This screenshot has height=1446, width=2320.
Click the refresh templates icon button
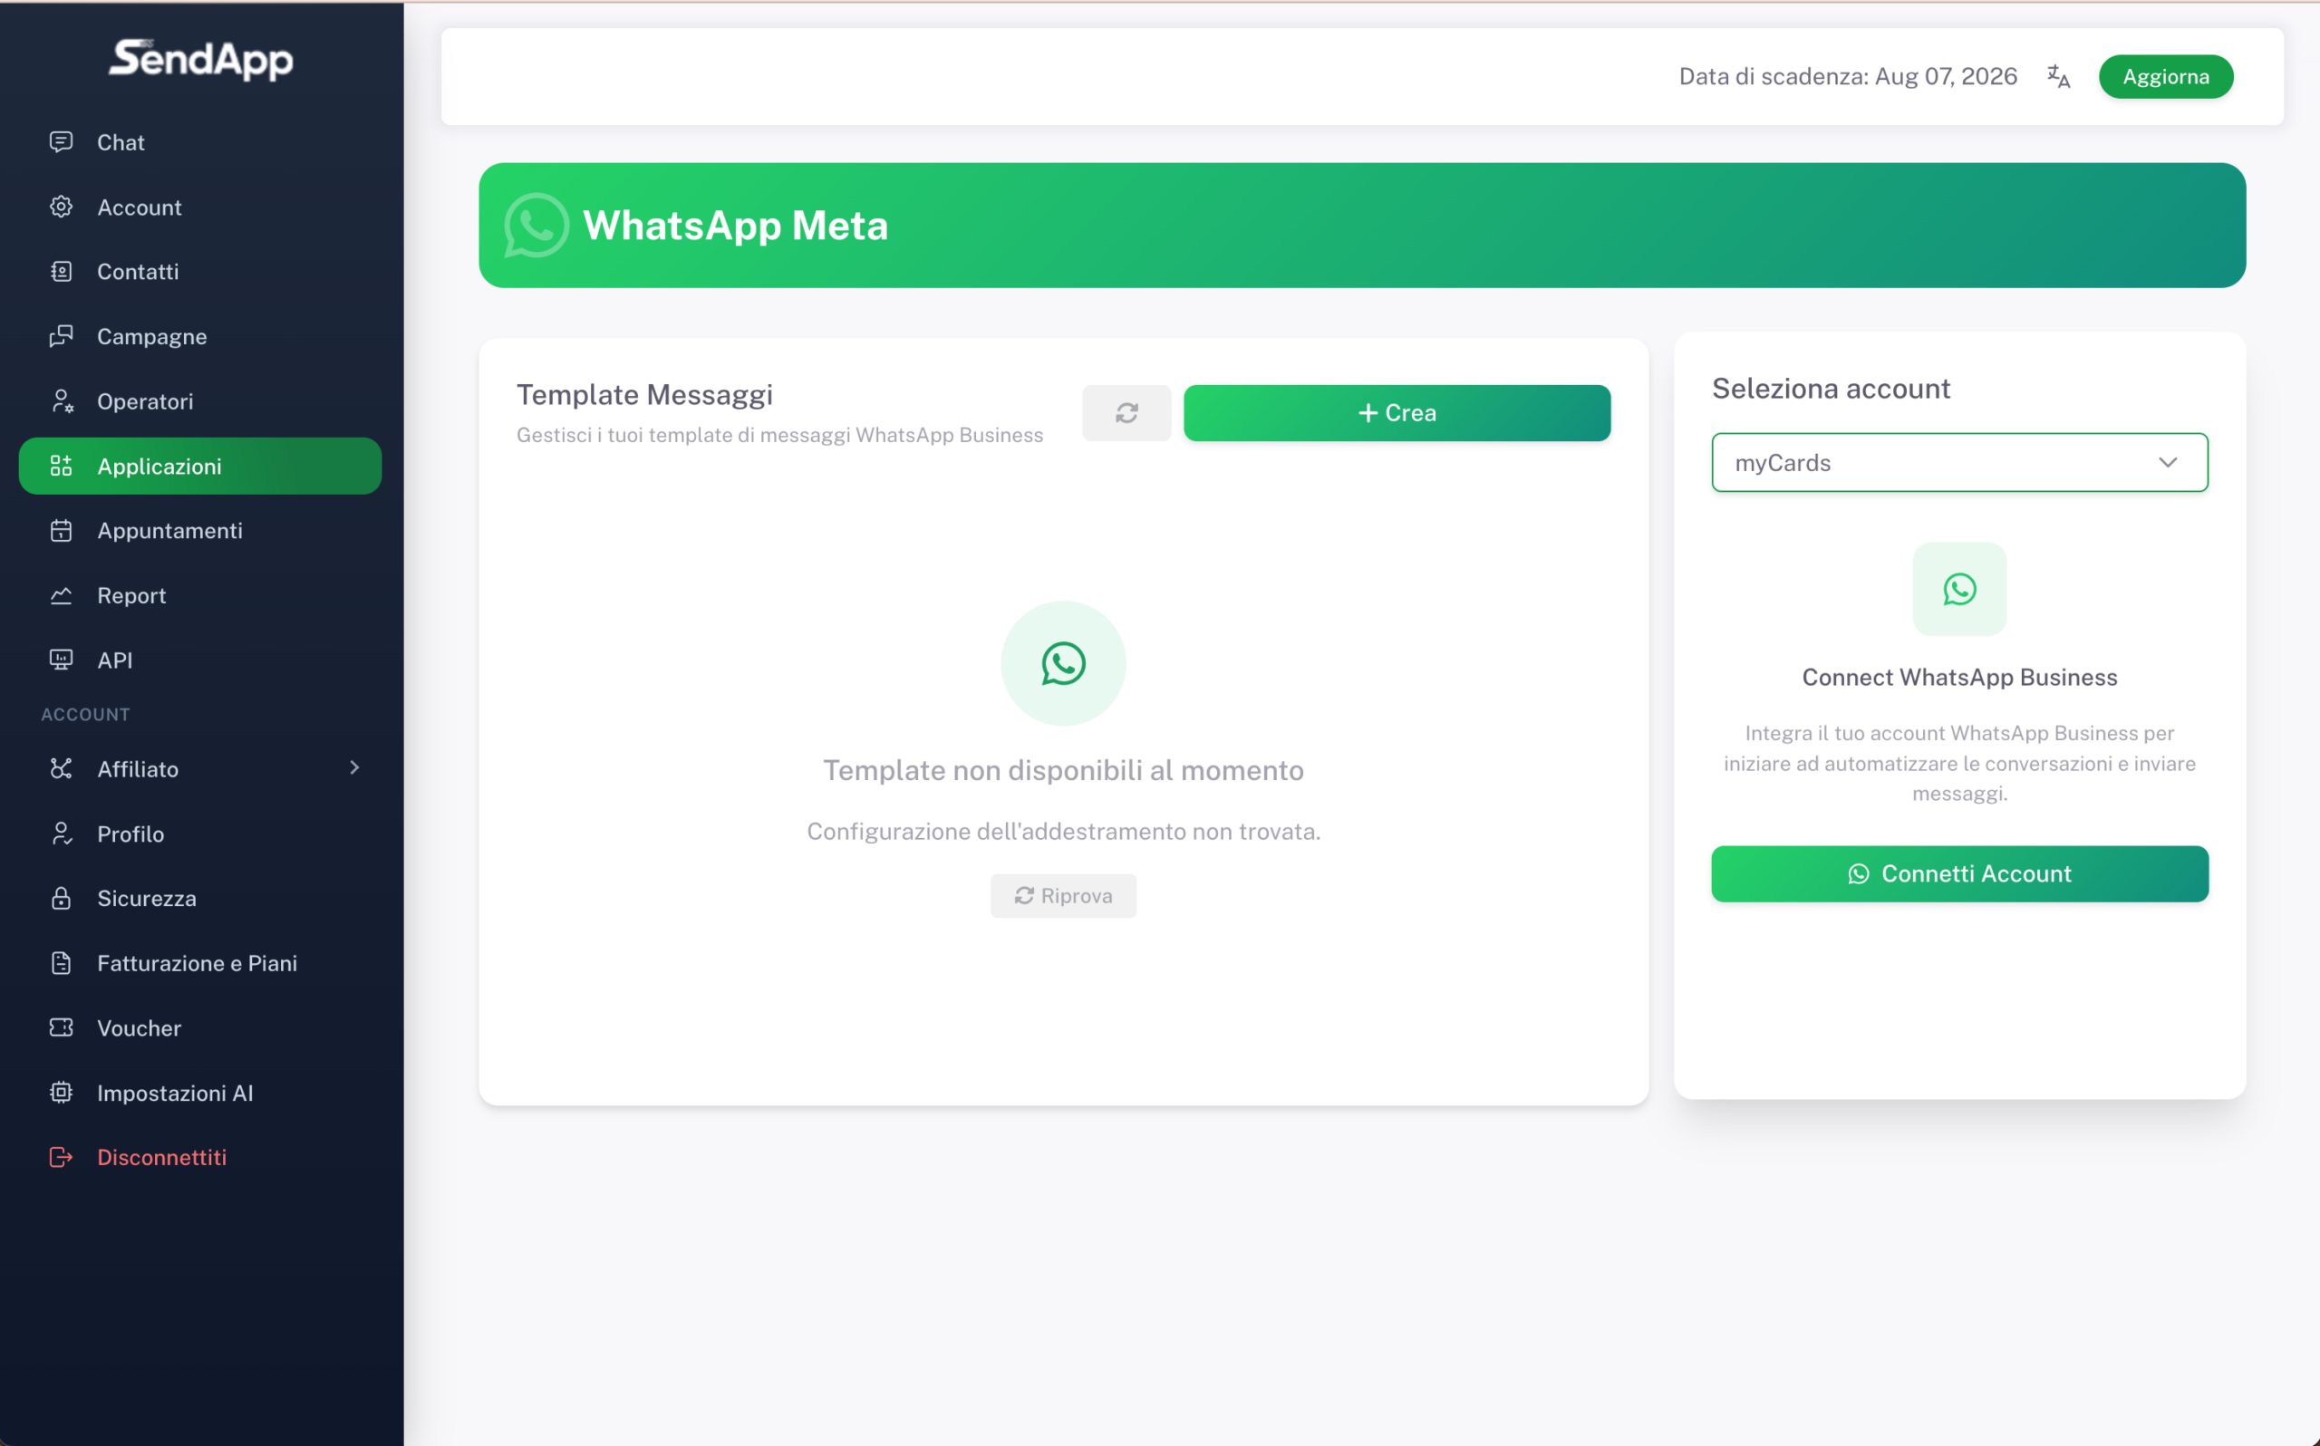point(1126,413)
